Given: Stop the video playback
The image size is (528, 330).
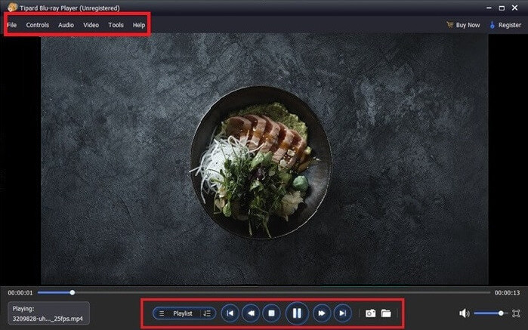Looking at the screenshot, I should click(271, 313).
